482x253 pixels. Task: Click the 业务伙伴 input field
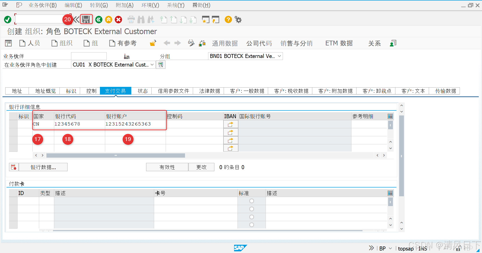pyautogui.click(x=89, y=56)
